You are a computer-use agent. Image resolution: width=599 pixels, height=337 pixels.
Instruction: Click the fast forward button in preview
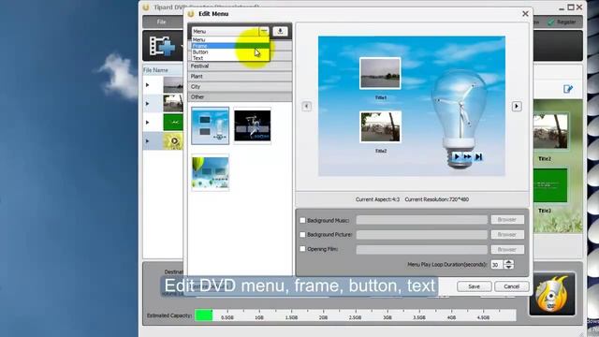tap(467, 156)
